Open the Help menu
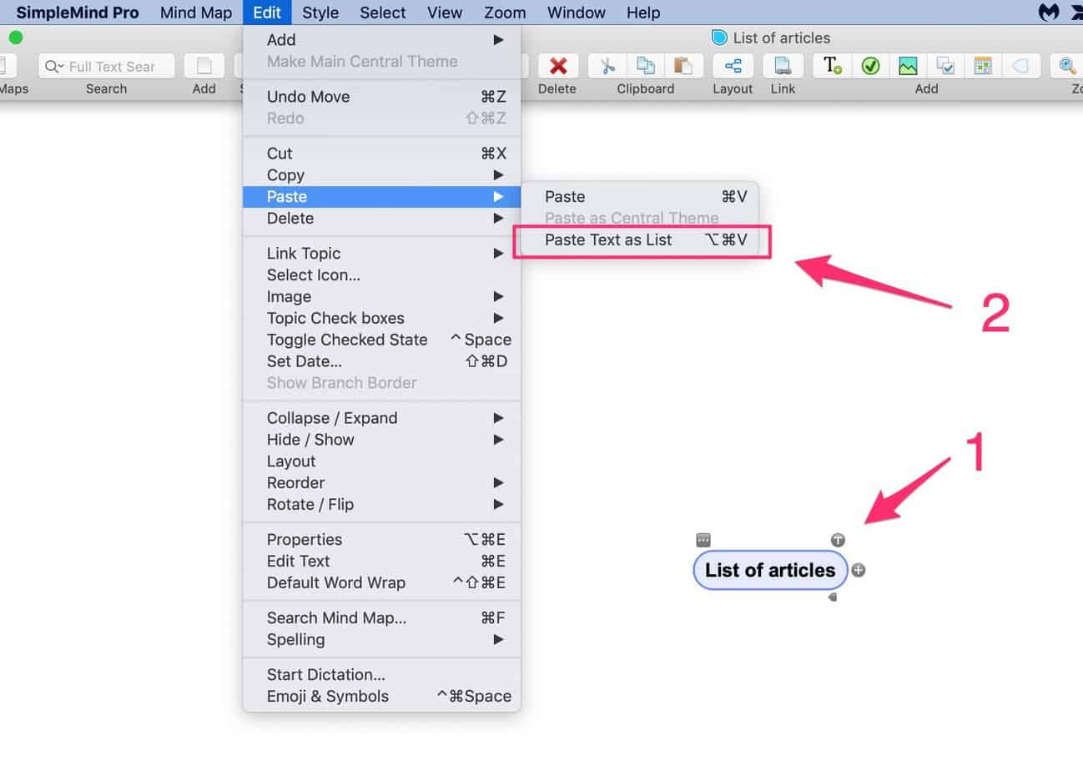 click(x=643, y=13)
